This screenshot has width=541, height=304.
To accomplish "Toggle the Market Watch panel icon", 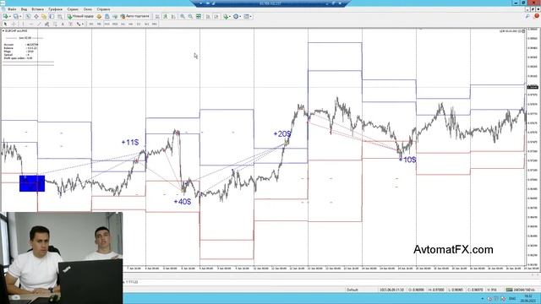I will point(28,16).
